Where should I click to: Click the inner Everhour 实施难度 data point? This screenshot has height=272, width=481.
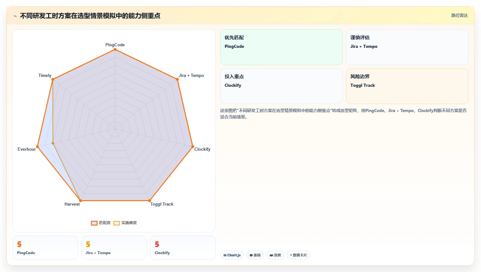[53, 143]
